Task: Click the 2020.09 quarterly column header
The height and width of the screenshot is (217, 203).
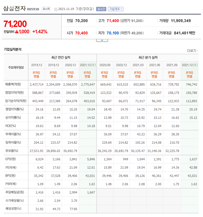Action: 105,65
